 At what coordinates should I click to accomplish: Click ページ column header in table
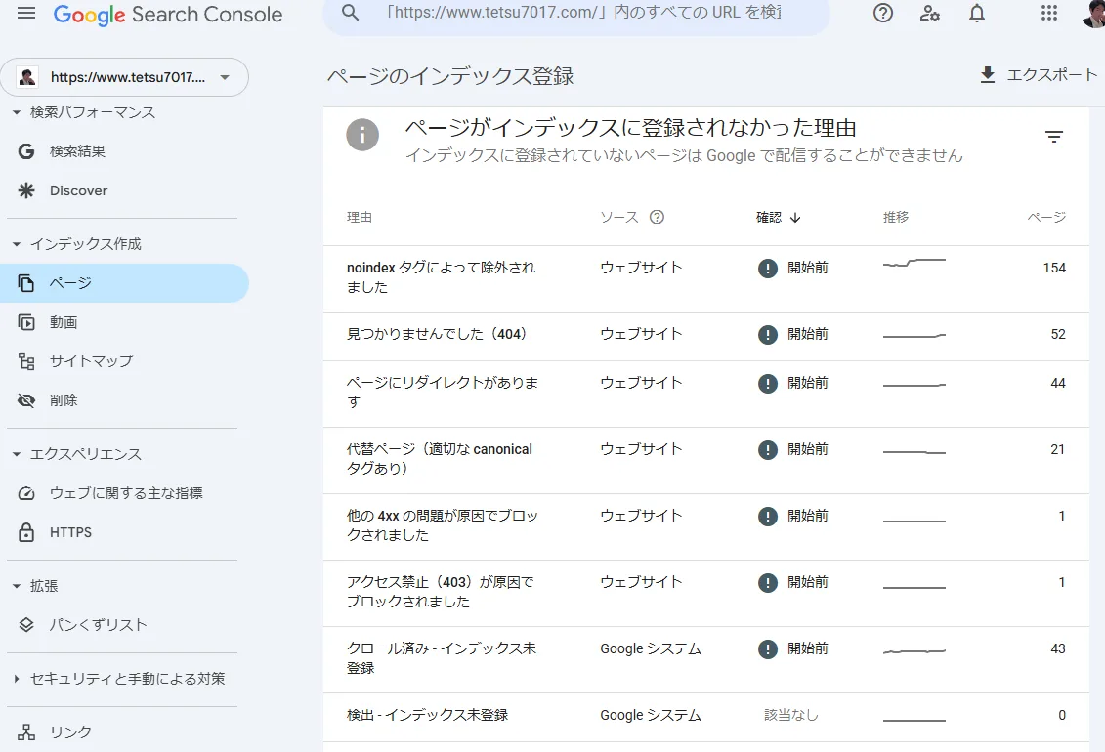pos(1046,218)
